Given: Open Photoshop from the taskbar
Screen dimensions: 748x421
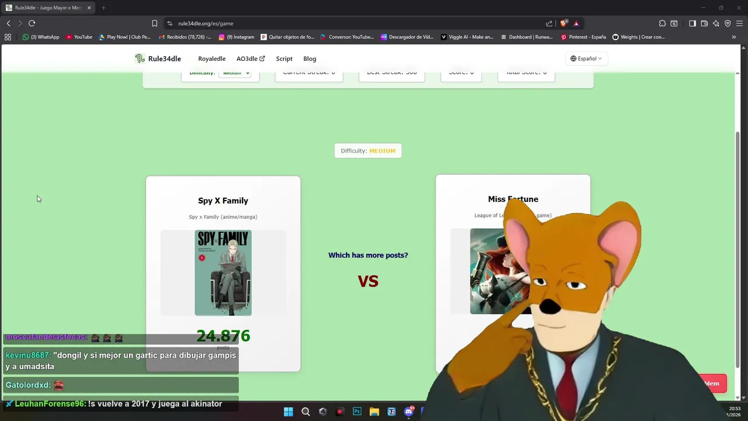Looking at the screenshot, I should tap(357, 412).
